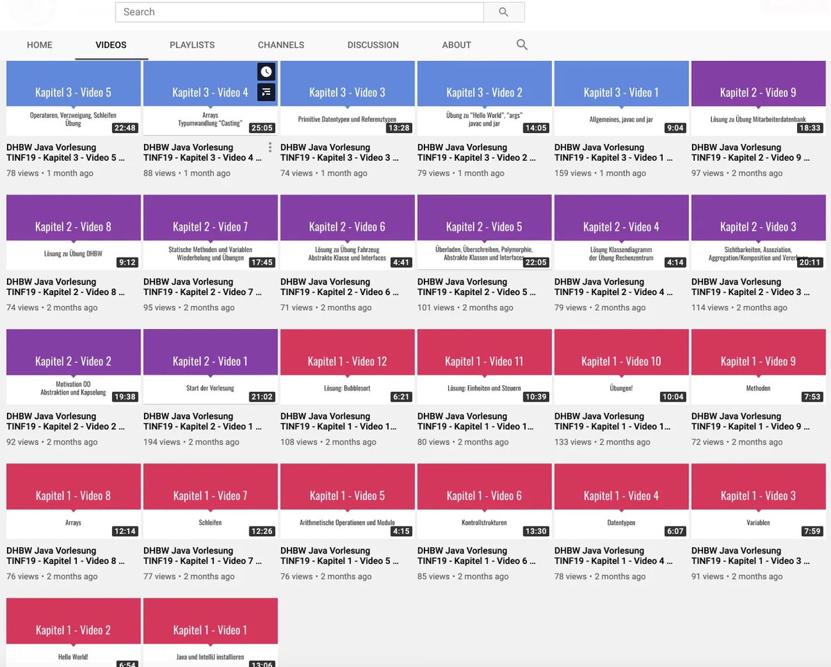The width and height of the screenshot is (831, 667).
Task: Play Kapitel 1 - Video 2 Hello World thumbnail
Action: [73, 632]
